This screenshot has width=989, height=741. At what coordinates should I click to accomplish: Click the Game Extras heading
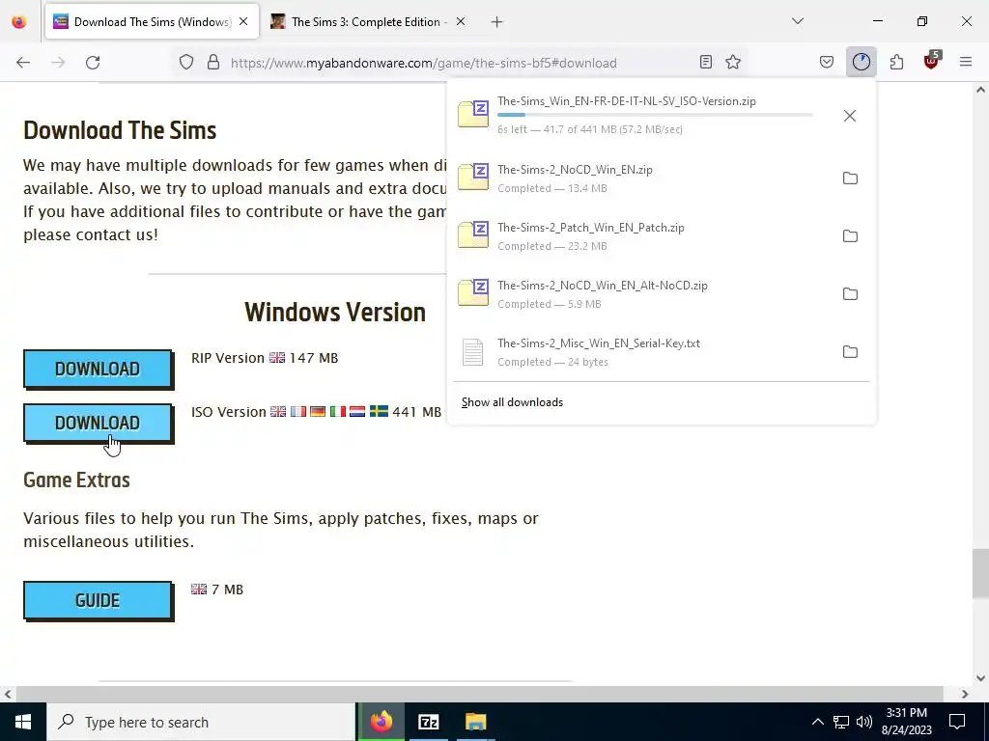76,480
